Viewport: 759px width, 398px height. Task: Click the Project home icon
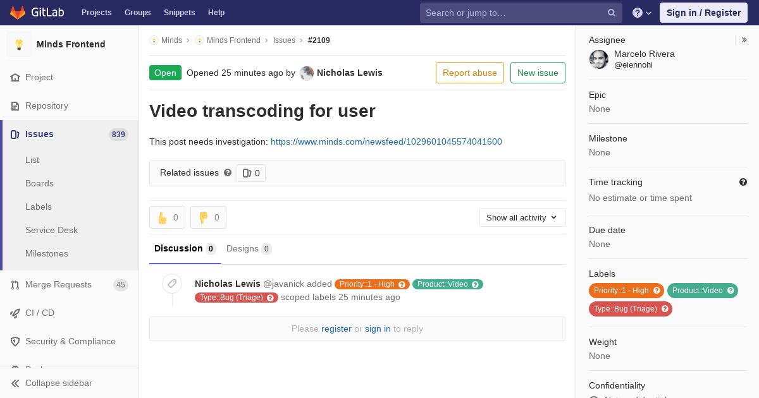[x=15, y=77]
